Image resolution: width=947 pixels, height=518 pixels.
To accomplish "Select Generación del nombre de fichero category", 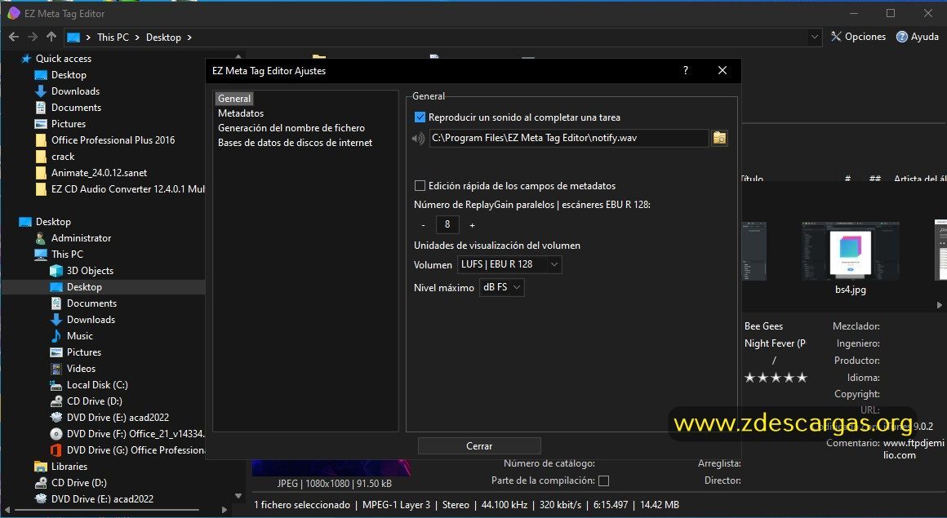I will tap(291, 128).
